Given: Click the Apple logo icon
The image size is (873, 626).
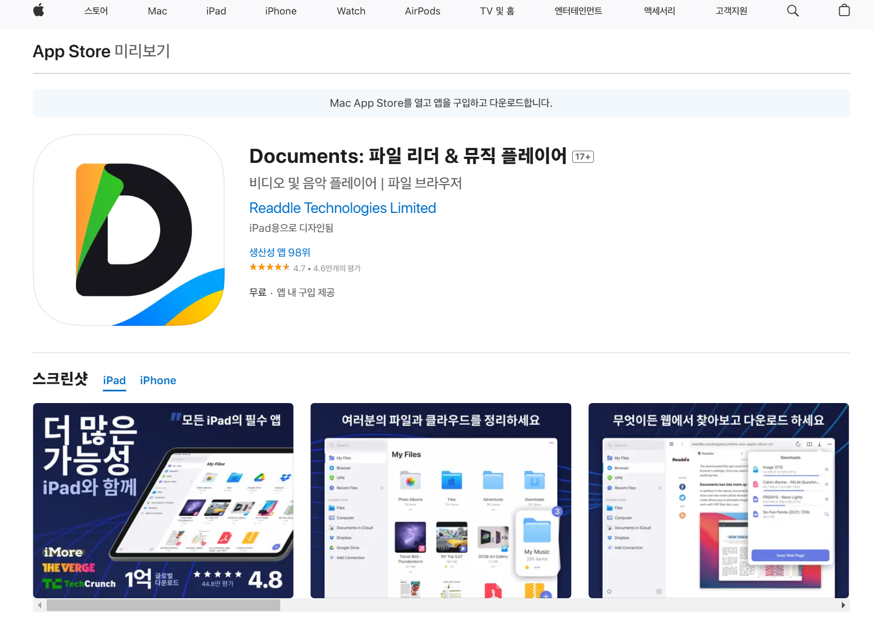Looking at the screenshot, I should tap(38, 11).
